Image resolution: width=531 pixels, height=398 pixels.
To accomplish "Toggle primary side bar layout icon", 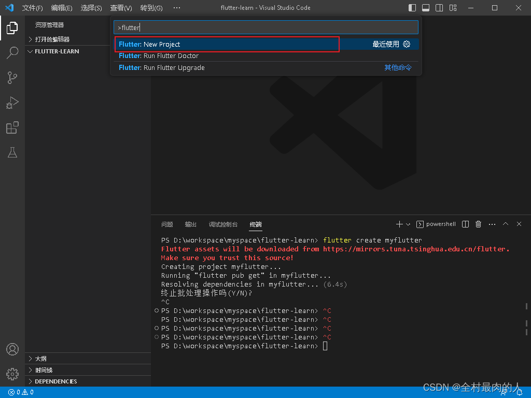I will coord(412,8).
